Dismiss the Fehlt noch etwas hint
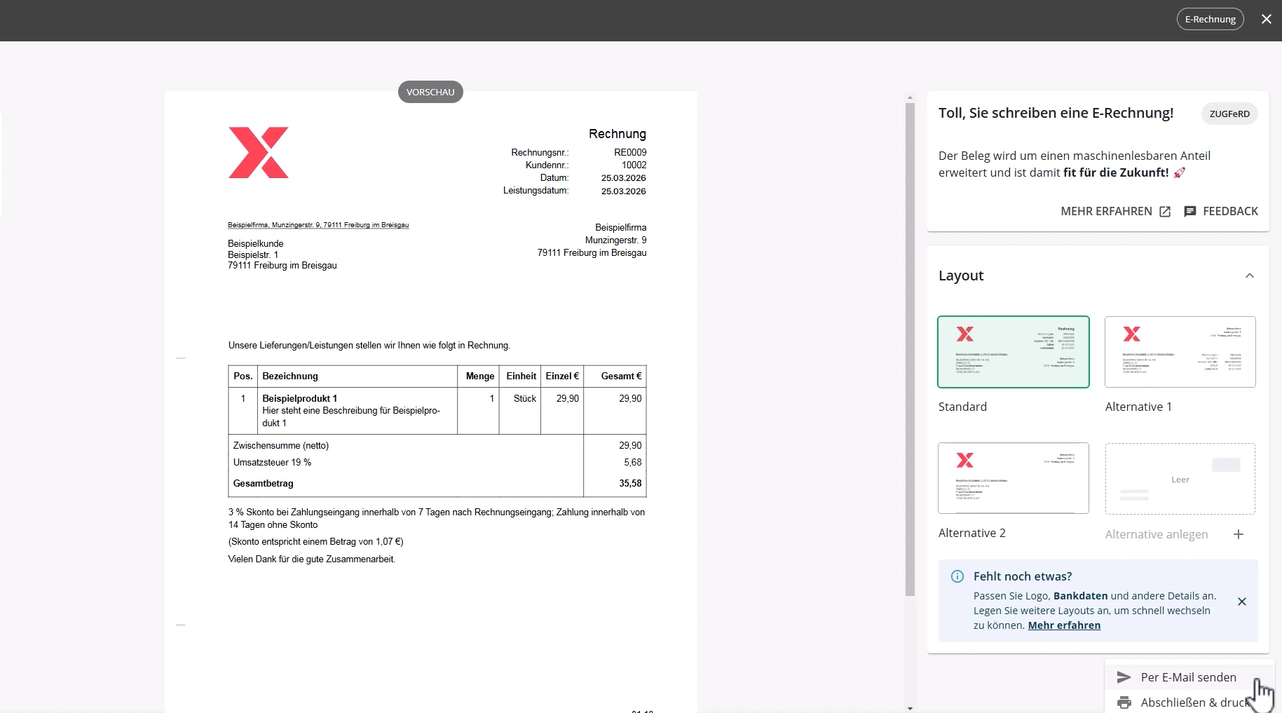1282x713 pixels. click(x=1241, y=602)
